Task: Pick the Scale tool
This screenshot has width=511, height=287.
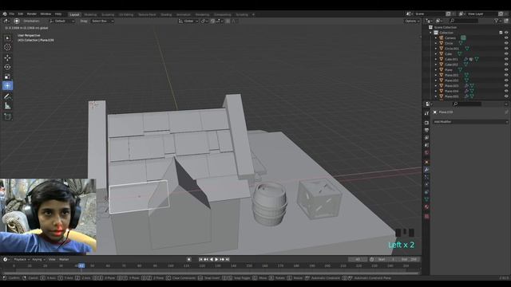Action: pyautogui.click(x=7, y=77)
